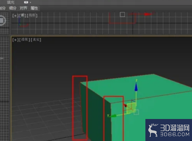
Task: Open the [透视] view label menu
Action: (25, 40)
